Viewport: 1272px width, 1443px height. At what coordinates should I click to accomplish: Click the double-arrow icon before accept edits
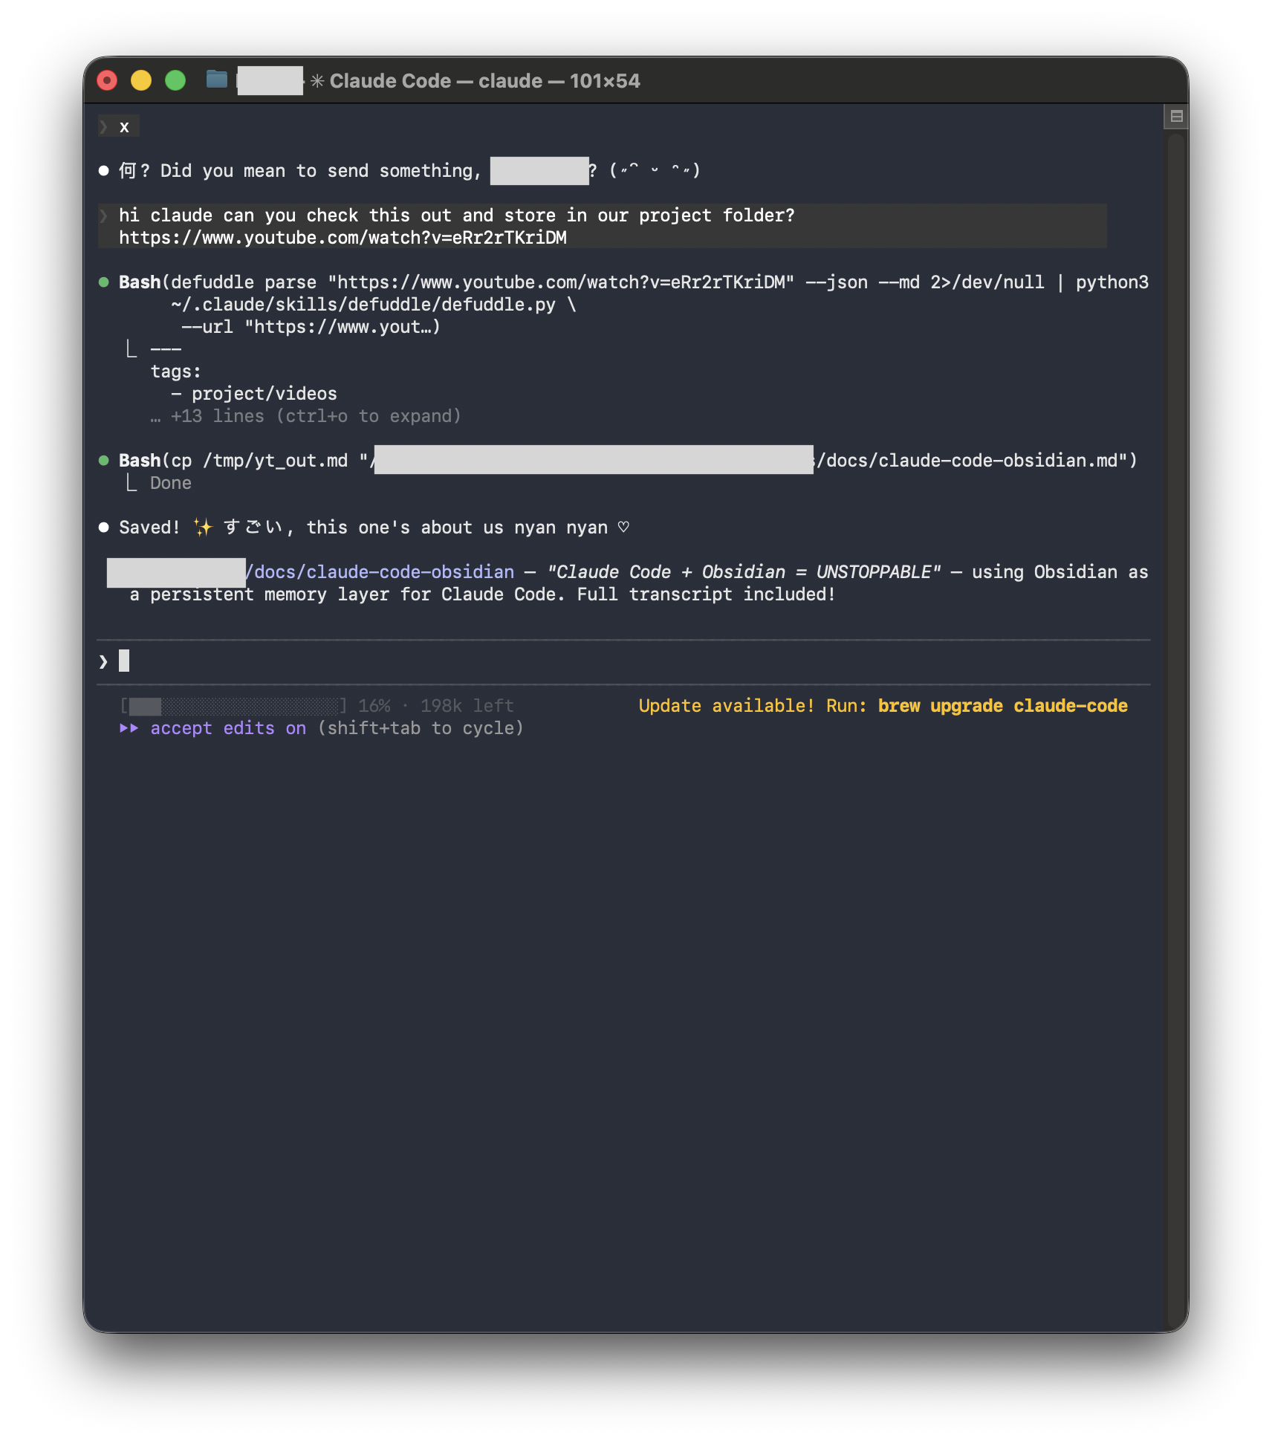click(129, 728)
